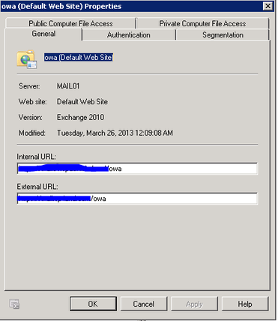The height and width of the screenshot is (321, 278).
Task: Click the Web site: label
Action: click(x=32, y=102)
